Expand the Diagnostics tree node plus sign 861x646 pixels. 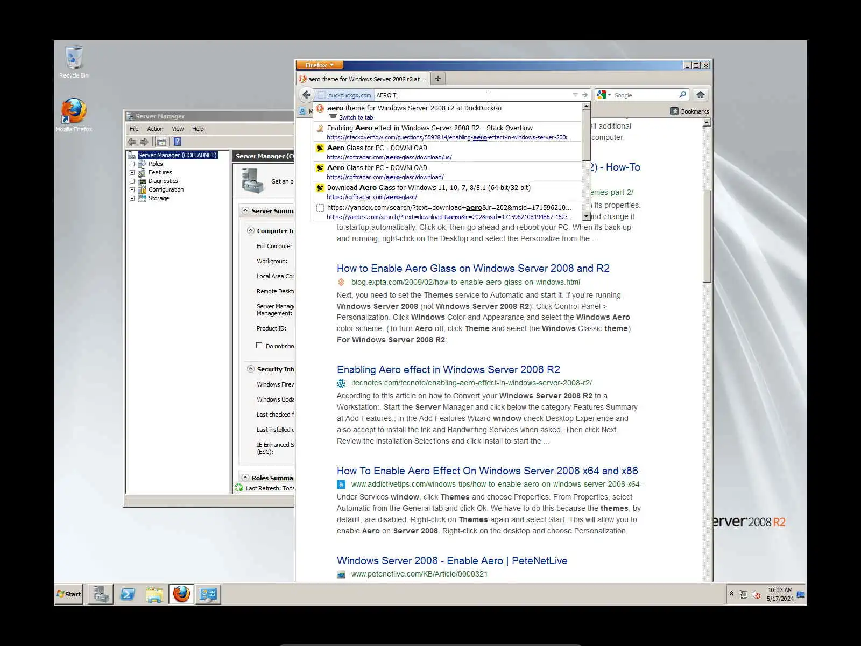click(132, 181)
